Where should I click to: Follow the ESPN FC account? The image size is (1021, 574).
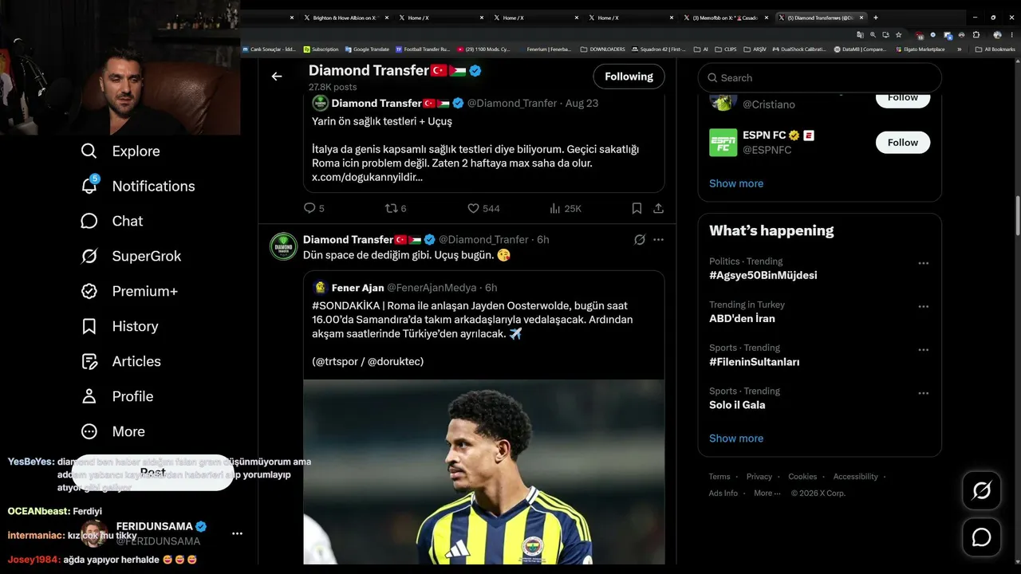click(903, 142)
